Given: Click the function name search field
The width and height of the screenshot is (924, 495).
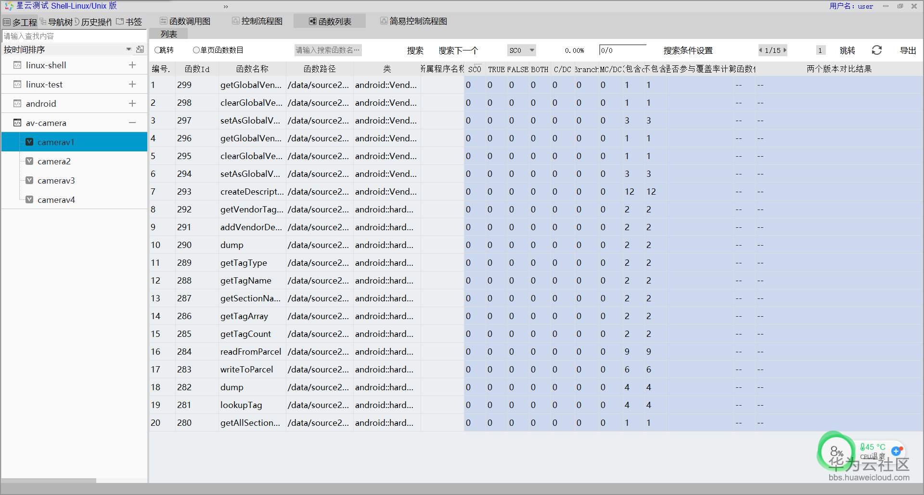Looking at the screenshot, I should click(328, 50).
